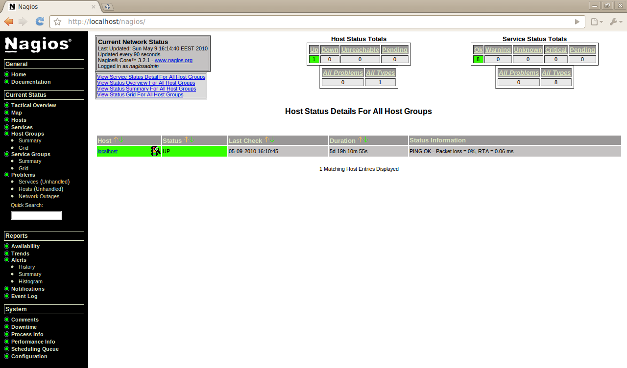627x368 pixels.
Task: Open Summary under Host Groups
Action: tap(30, 140)
